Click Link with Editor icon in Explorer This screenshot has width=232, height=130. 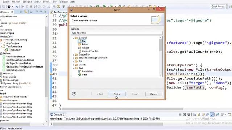26,12
